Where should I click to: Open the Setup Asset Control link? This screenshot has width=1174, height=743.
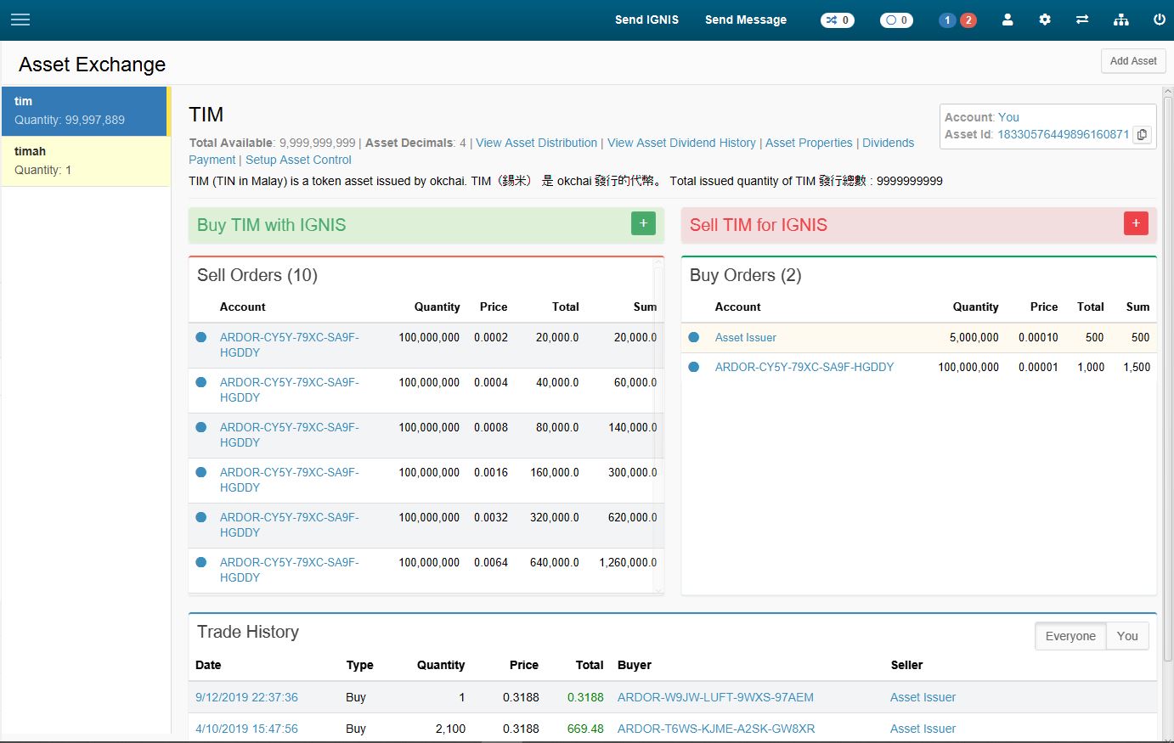pyautogui.click(x=298, y=160)
